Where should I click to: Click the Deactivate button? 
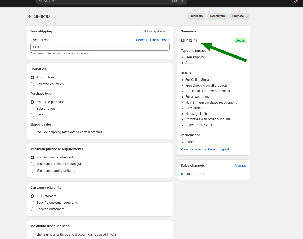point(217,16)
